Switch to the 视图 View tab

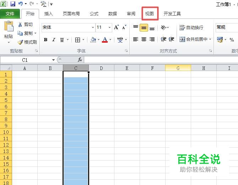pyautogui.click(x=150, y=14)
